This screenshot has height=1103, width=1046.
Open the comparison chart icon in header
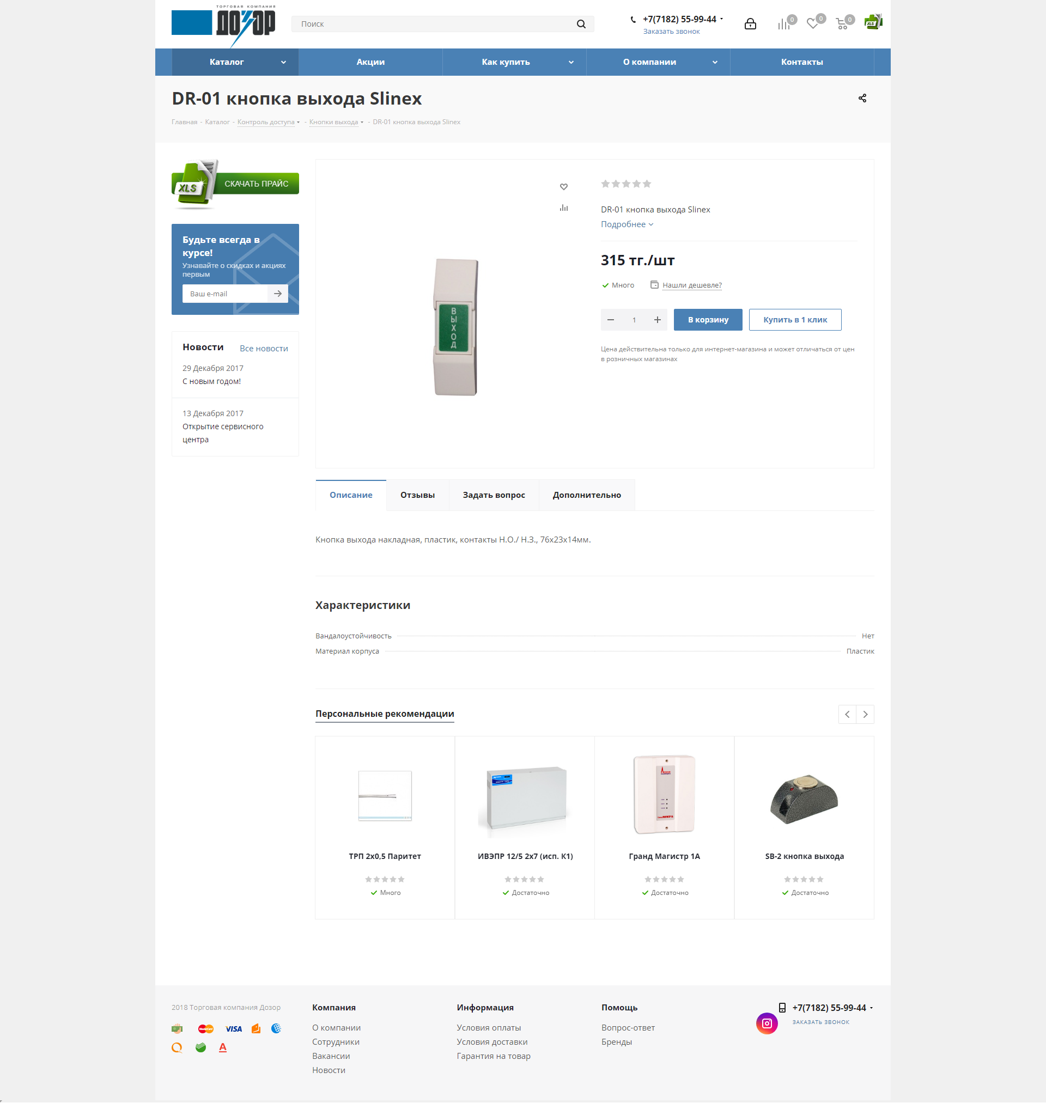(784, 24)
